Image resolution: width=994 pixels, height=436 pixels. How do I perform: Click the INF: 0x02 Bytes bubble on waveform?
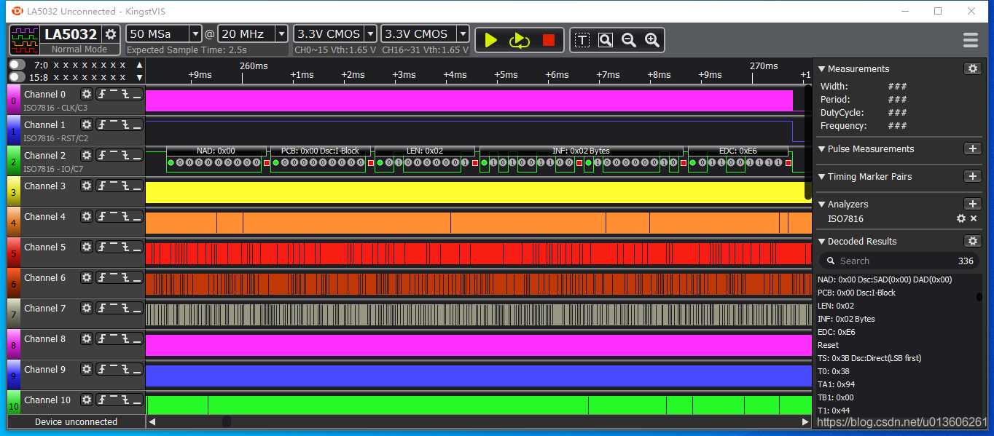click(x=581, y=151)
